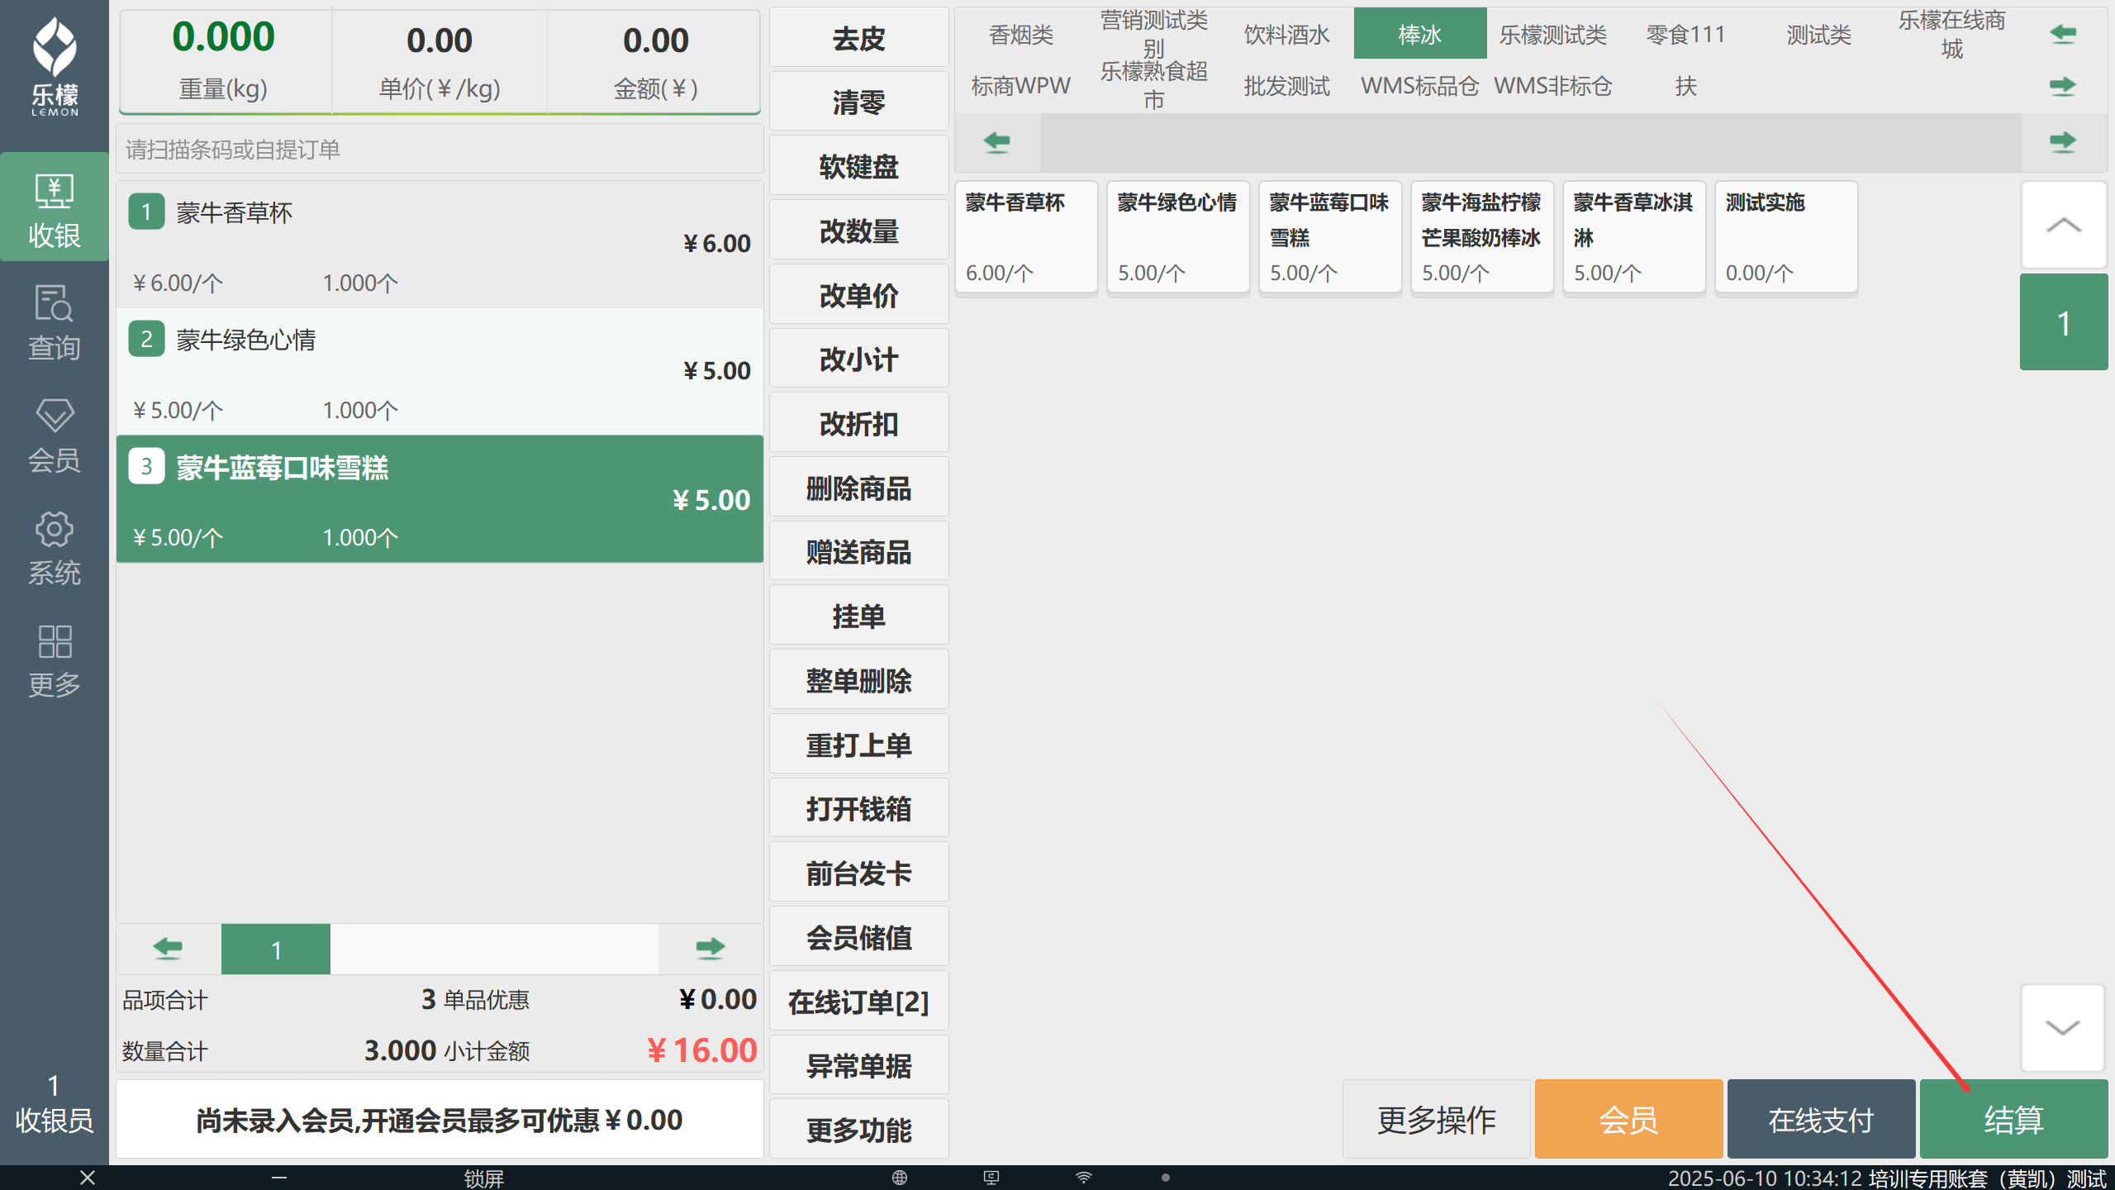Viewport: 2115px width, 1190px height.
Task: Click the 更多功能 more functions button
Action: coord(859,1130)
